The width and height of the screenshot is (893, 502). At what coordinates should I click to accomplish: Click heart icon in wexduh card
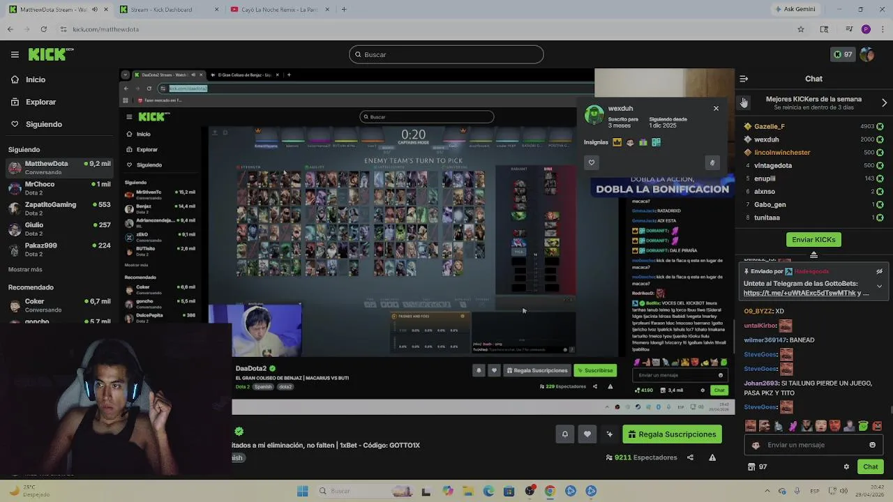[x=592, y=162]
